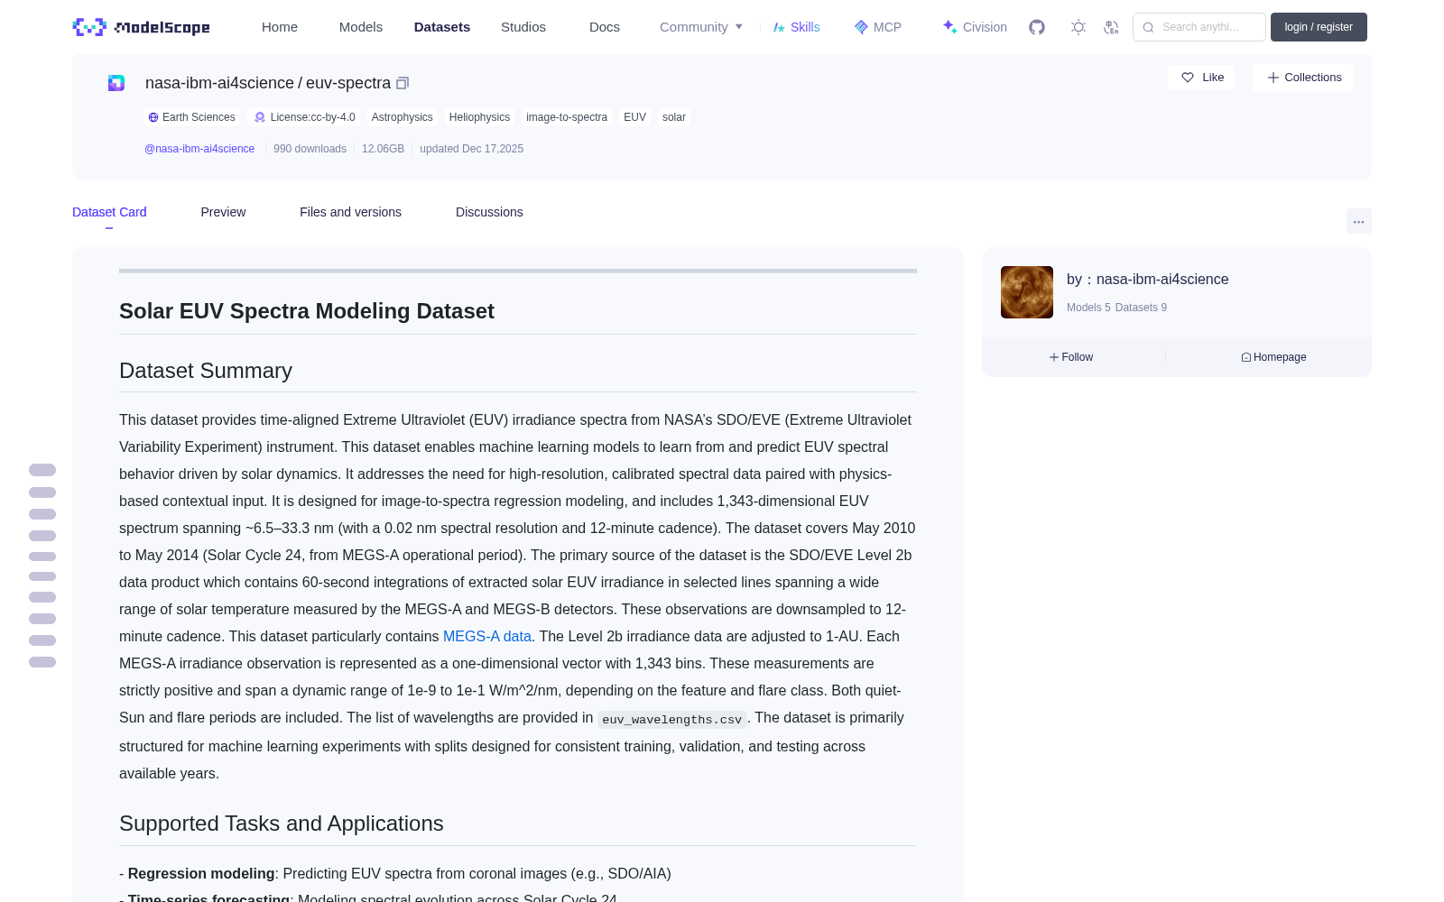Expand the Community dropdown menu

[701, 27]
